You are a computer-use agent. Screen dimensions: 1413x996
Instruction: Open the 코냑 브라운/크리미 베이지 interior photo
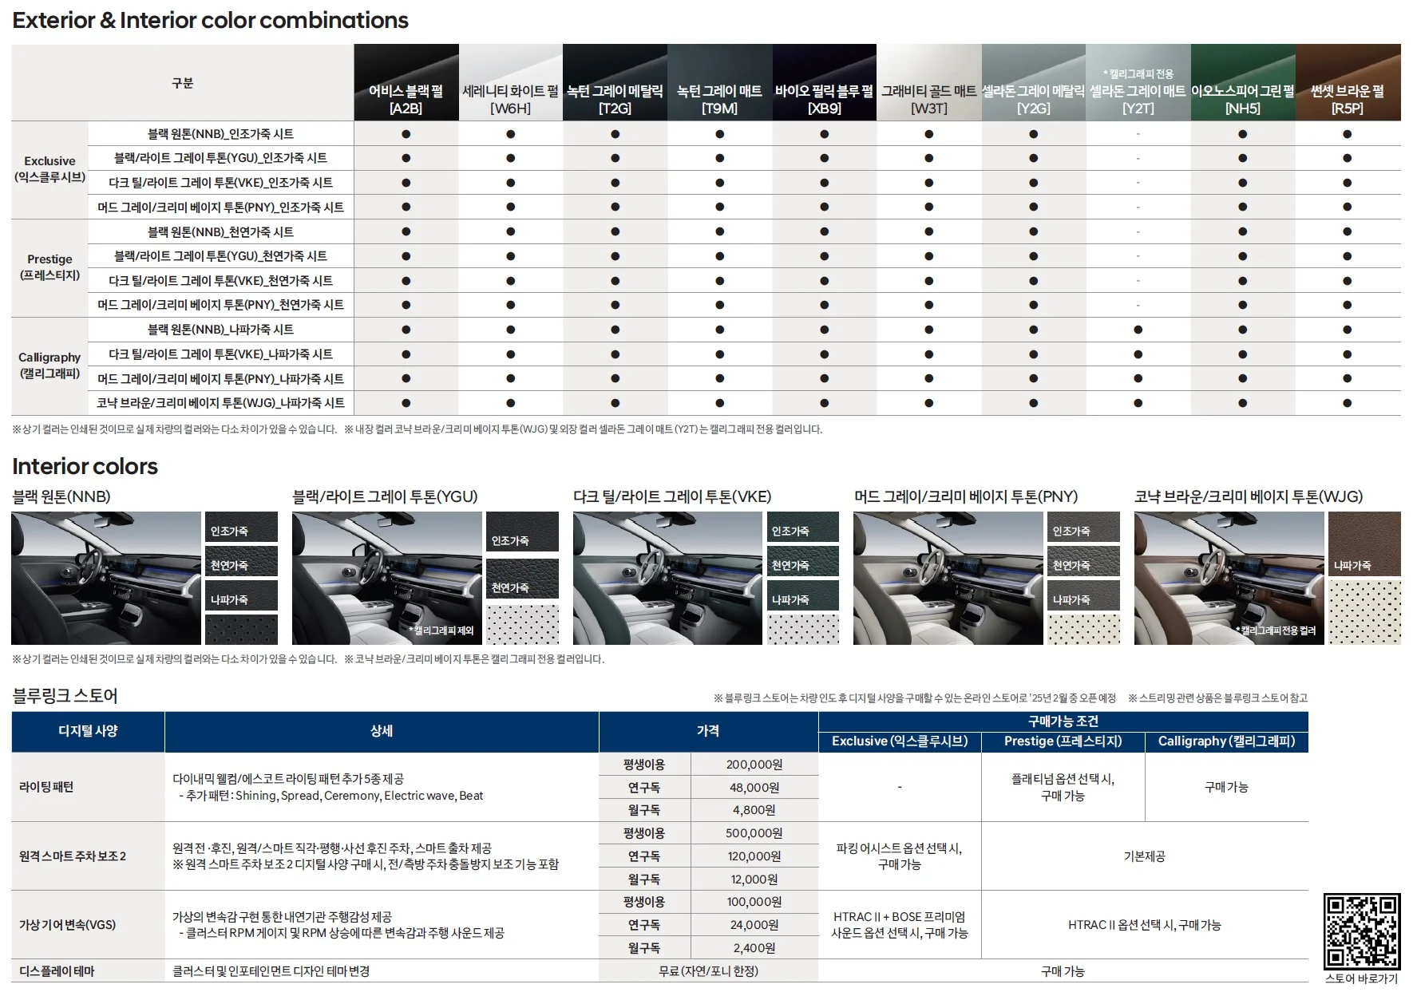pos(1229,578)
